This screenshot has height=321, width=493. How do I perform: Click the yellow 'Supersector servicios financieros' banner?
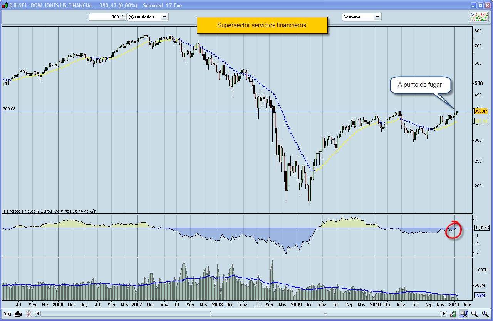tap(262, 25)
